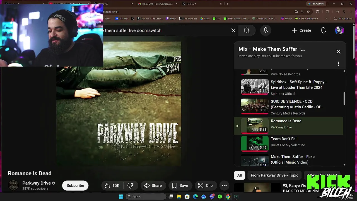The image size is (357, 201).
Task: Click the Ask Gemini button
Action: coord(316,4)
